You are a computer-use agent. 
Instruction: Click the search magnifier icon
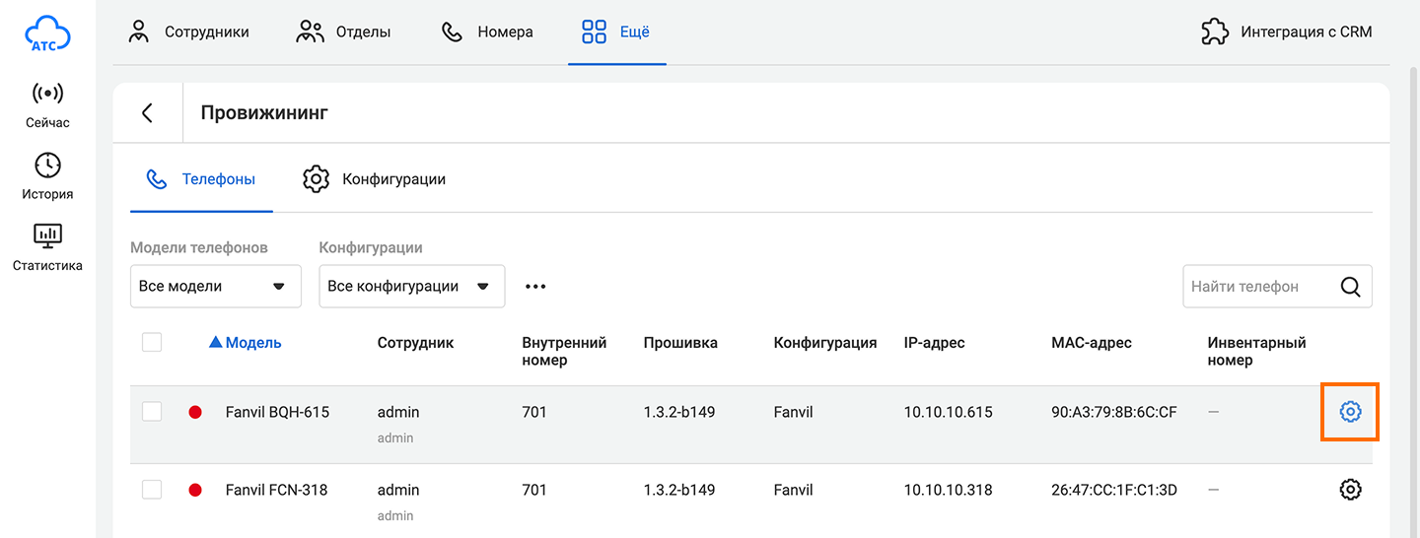click(1350, 287)
